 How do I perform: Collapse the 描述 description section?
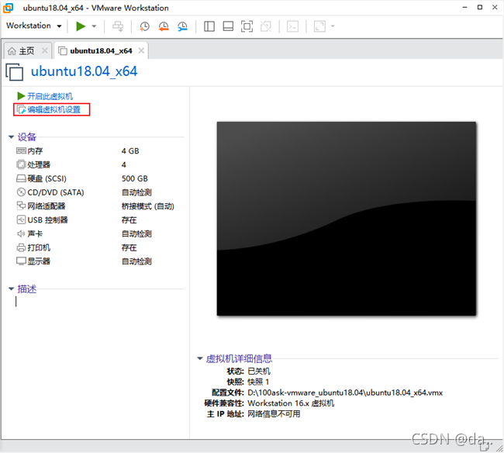(11, 289)
